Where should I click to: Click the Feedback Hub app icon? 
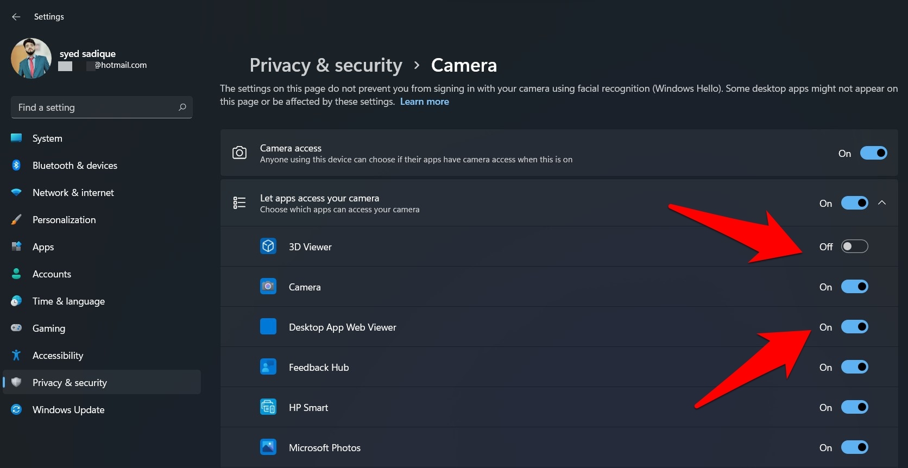[268, 367]
